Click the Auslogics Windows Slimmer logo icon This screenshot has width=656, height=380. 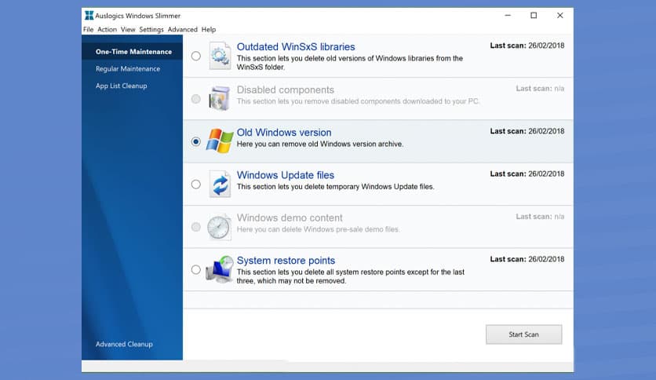89,16
